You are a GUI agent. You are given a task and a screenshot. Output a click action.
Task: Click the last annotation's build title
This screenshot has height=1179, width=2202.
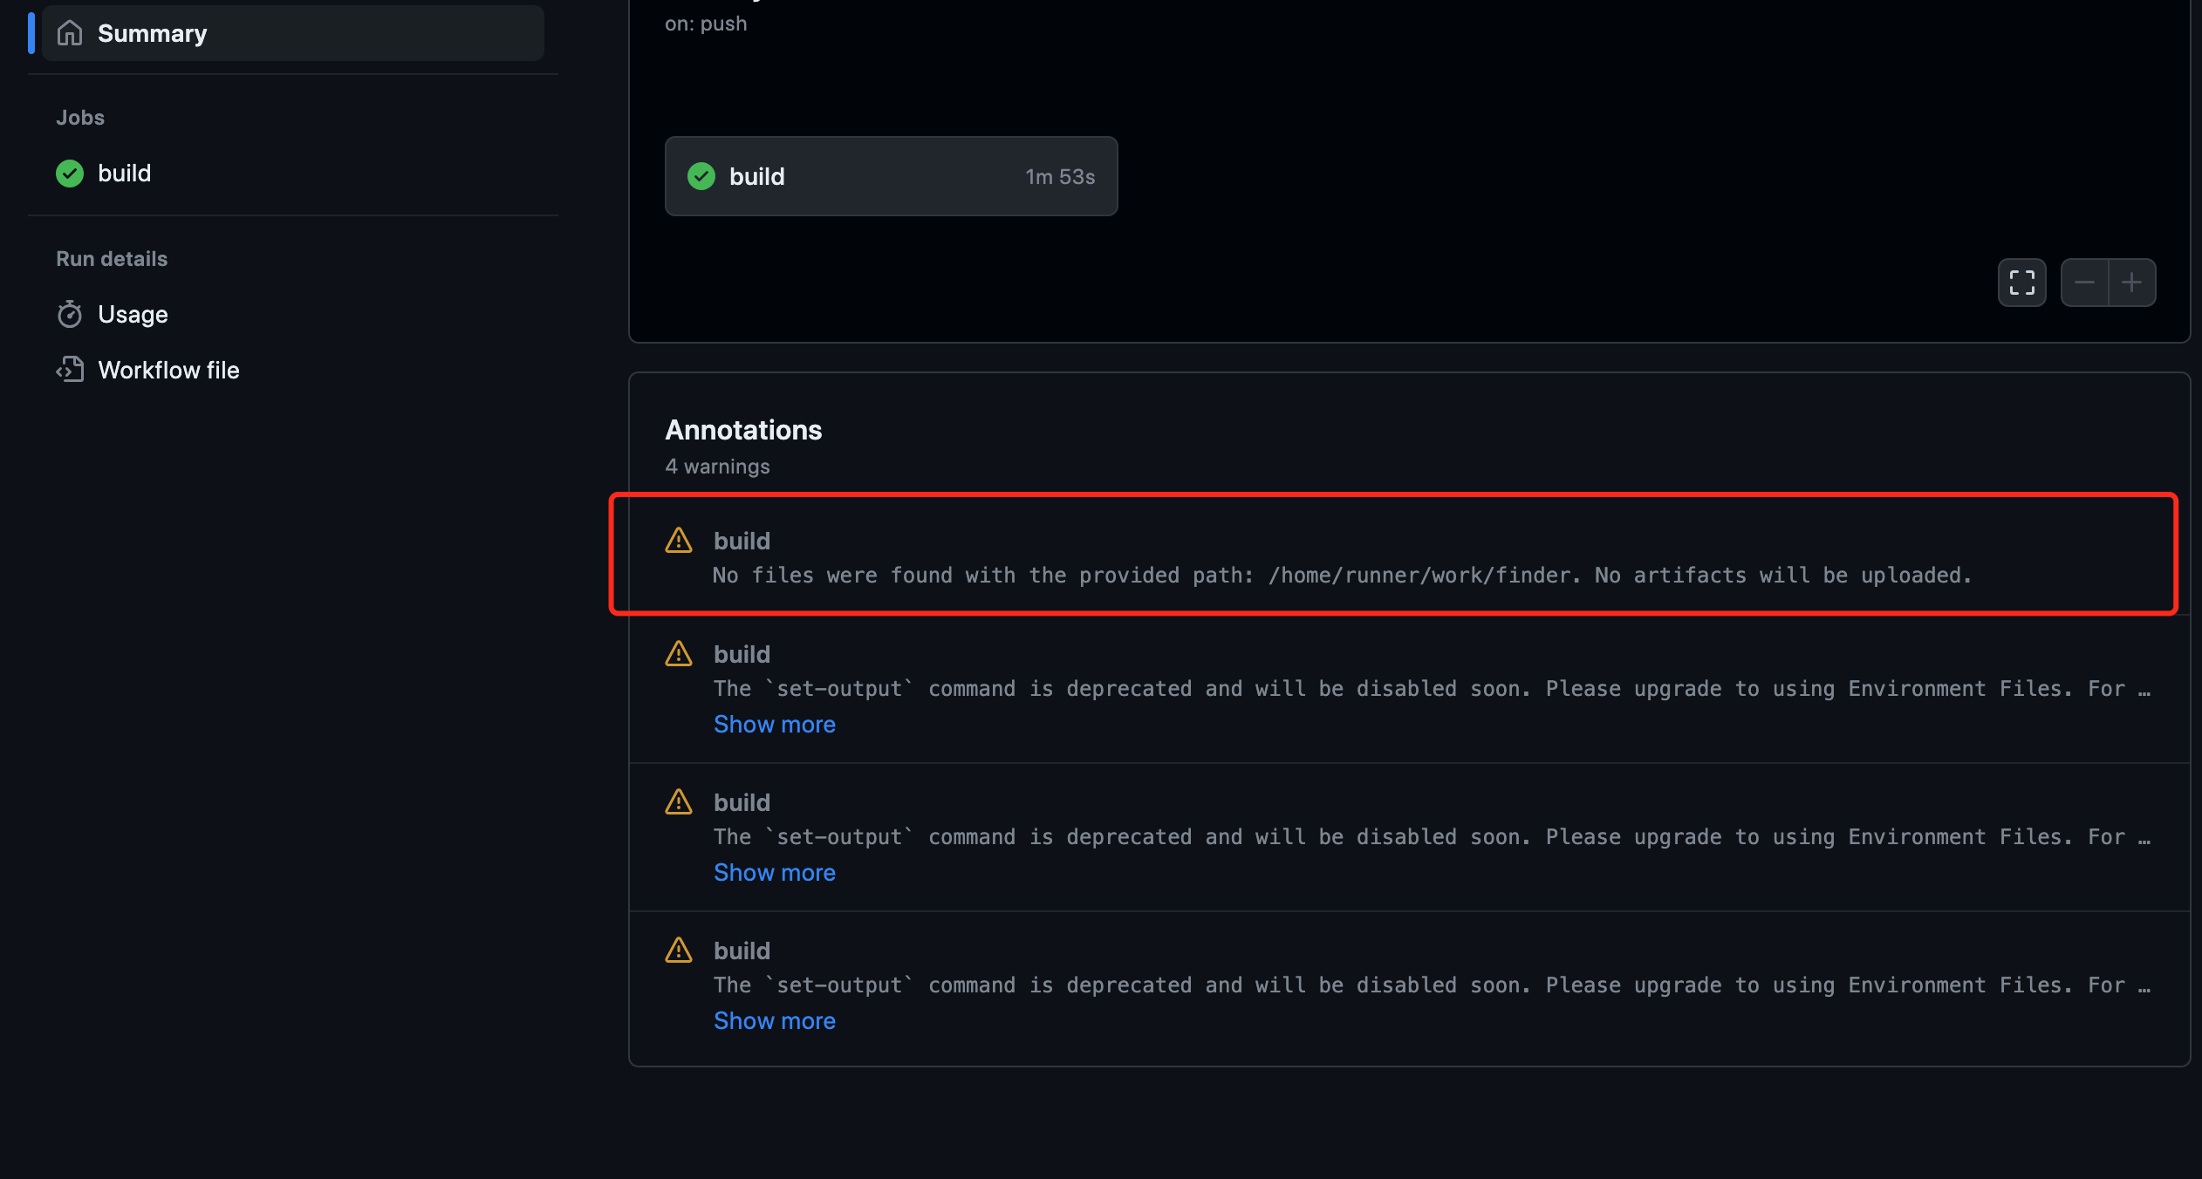pyautogui.click(x=742, y=951)
